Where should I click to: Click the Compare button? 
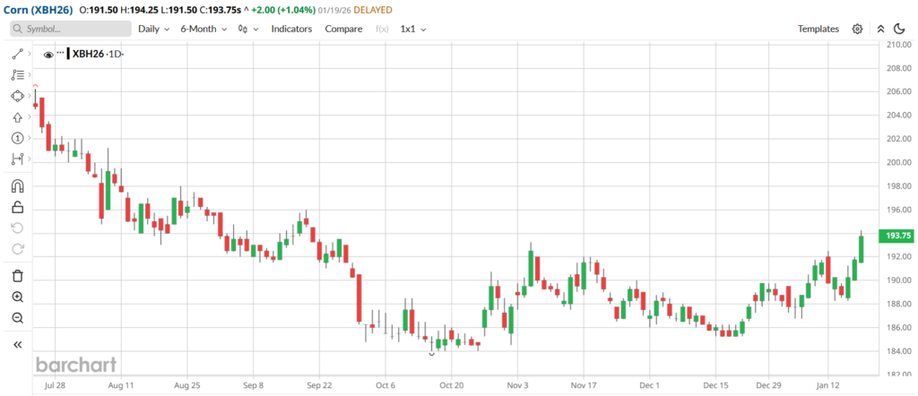[343, 29]
